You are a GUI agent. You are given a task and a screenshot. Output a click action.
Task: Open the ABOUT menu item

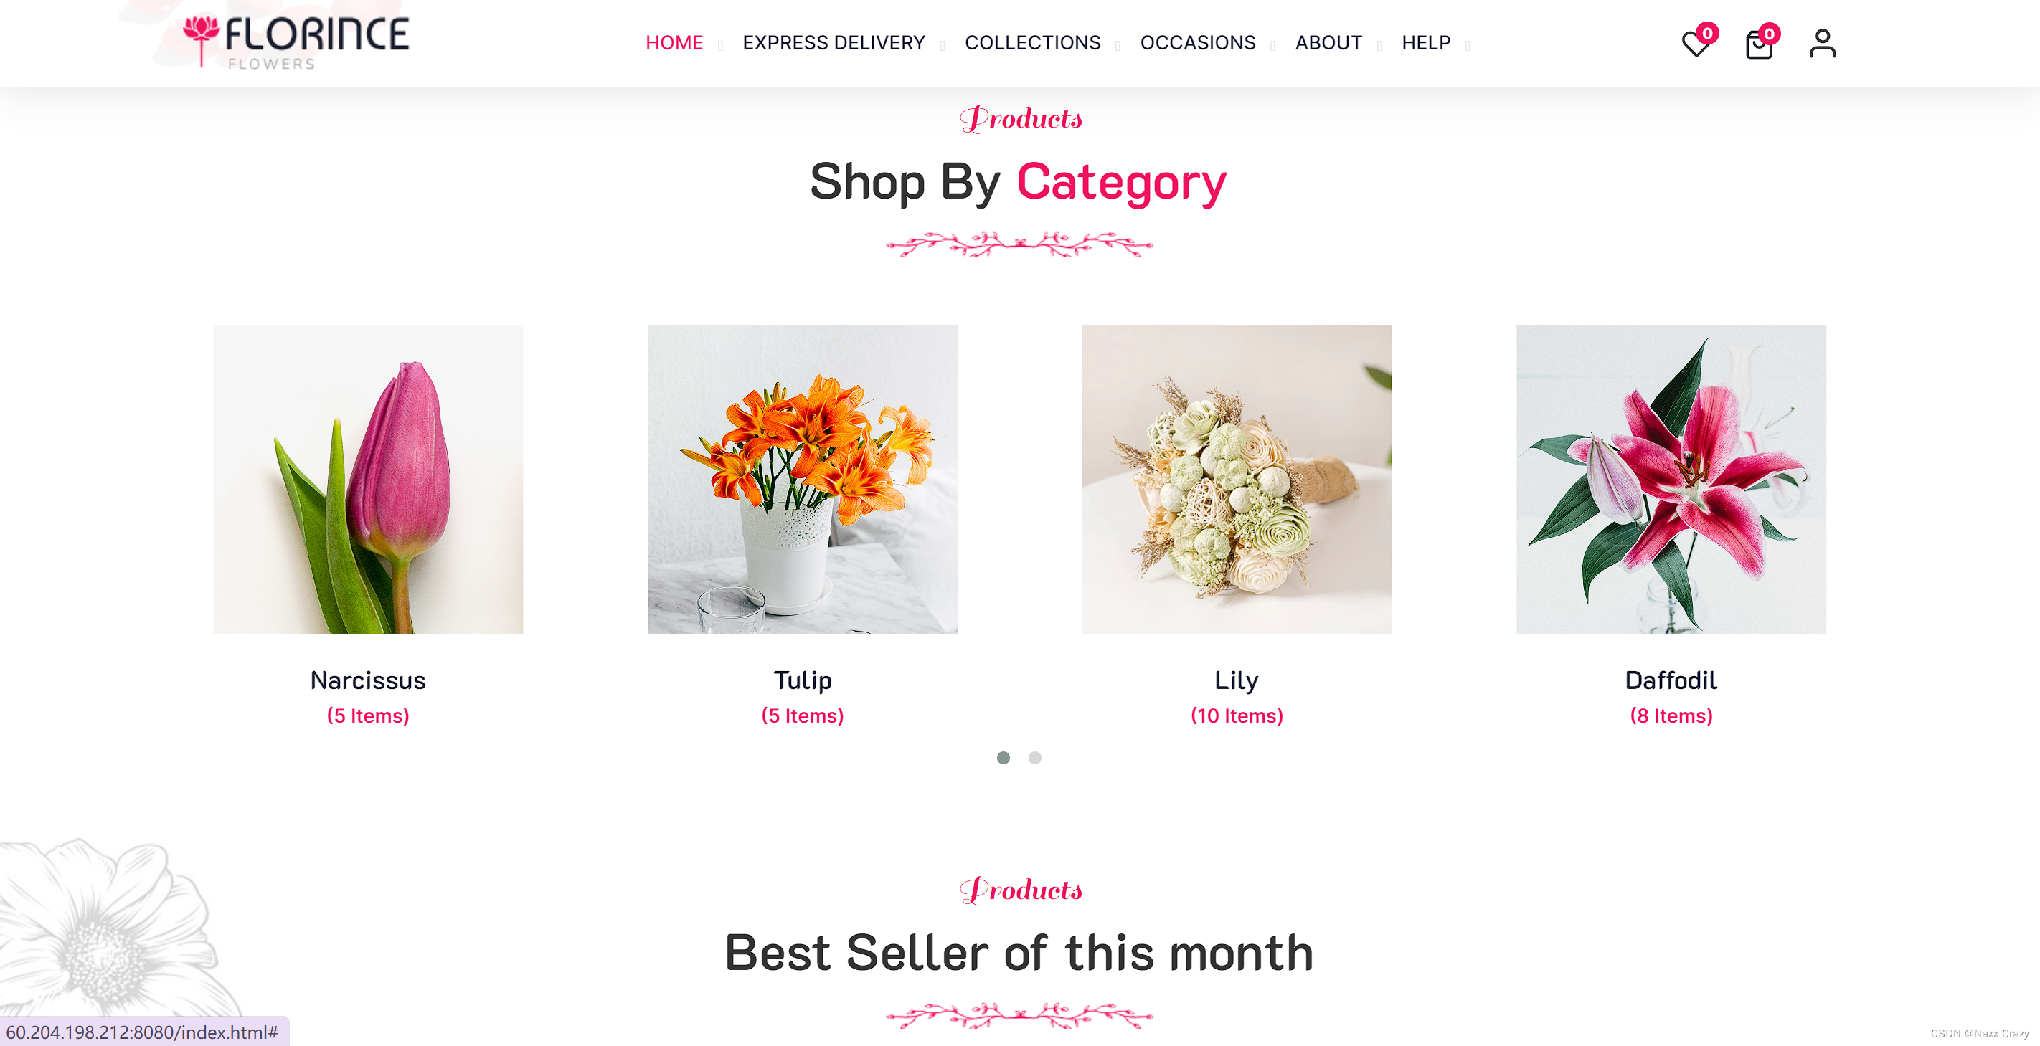click(x=1328, y=43)
